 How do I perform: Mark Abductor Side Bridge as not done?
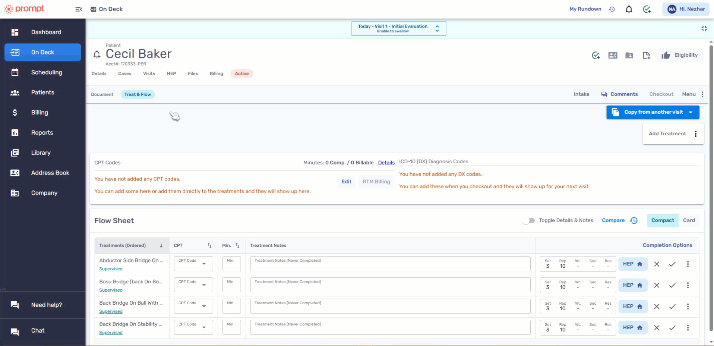pos(657,264)
